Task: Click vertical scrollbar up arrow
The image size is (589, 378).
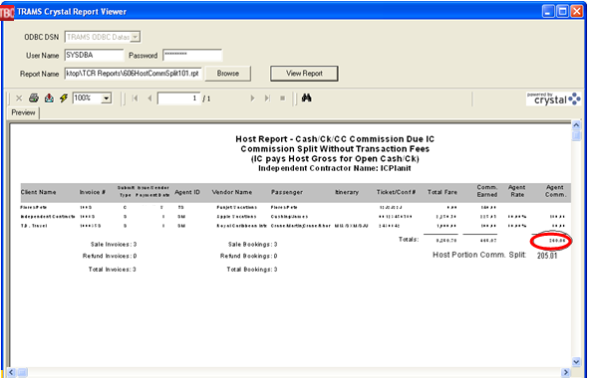Action: pyautogui.click(x=576, y=125)
